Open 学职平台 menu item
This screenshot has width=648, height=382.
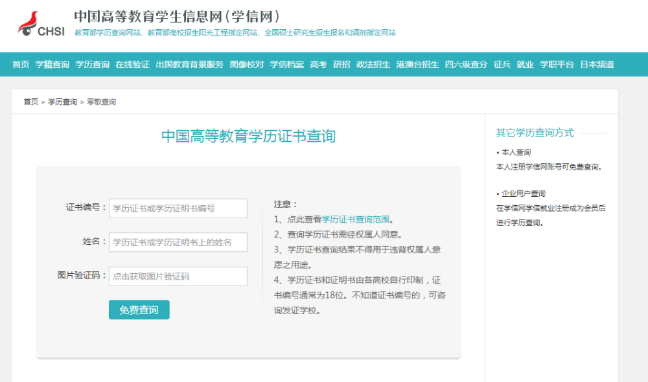coord(557,65)
